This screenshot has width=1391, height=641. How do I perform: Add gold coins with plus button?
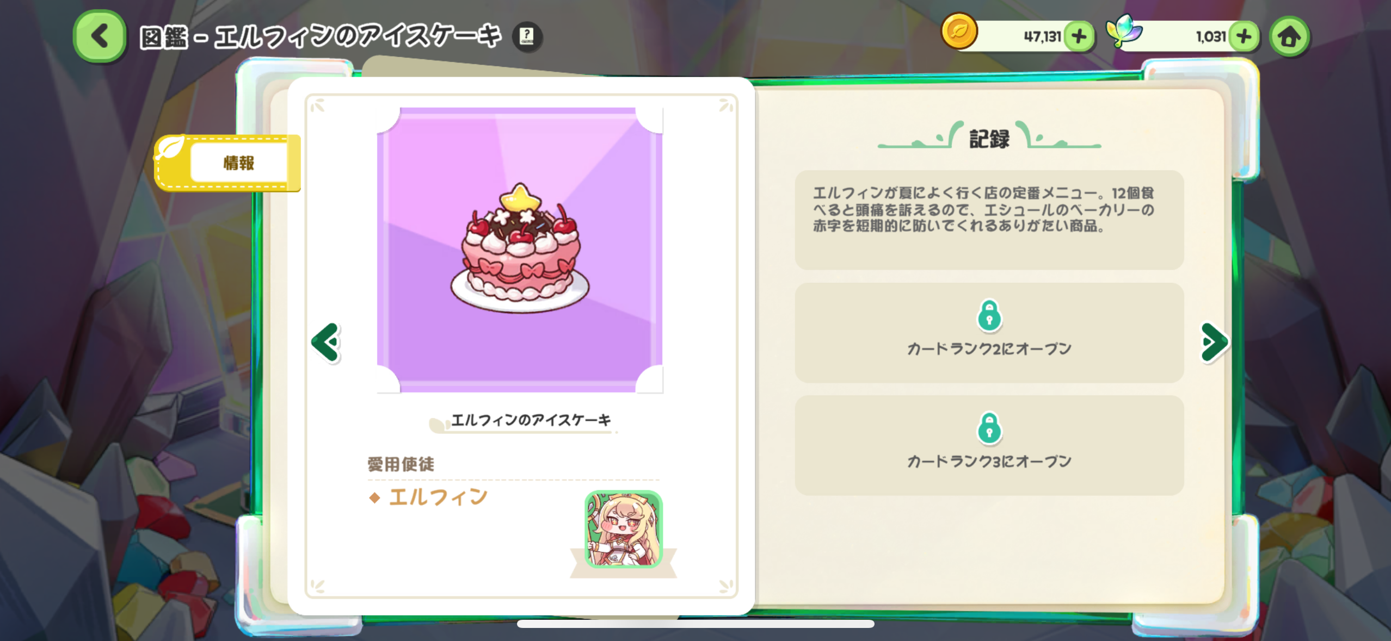[x=1079, y=37]
